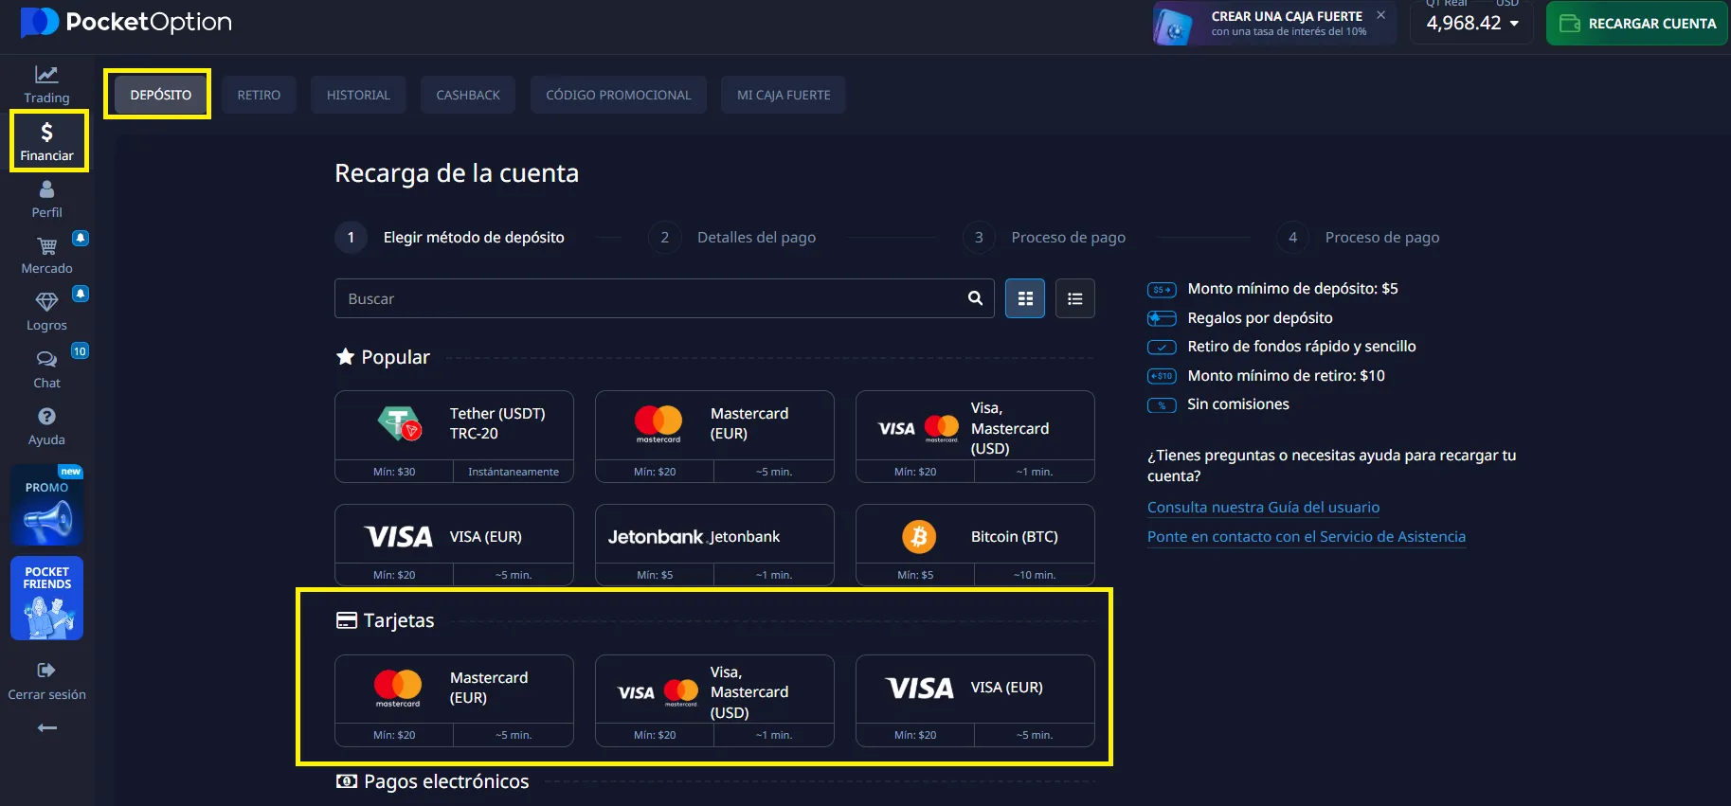Click the Monto mínimo de depósito text
Screen dimensions: 1731x806
point(1292,289)
